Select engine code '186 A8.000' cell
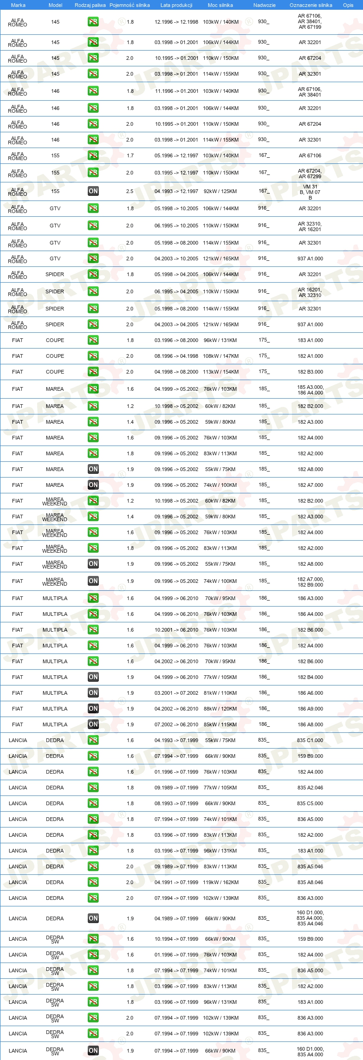Viewport: 363px width, 1060px height. point(310,724)
